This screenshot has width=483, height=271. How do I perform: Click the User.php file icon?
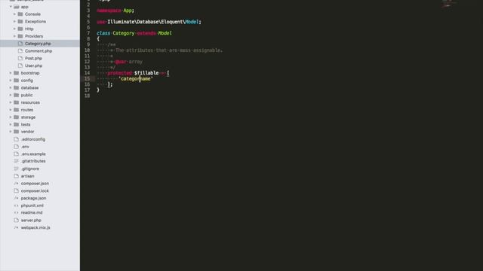click(x=20, y=65)
